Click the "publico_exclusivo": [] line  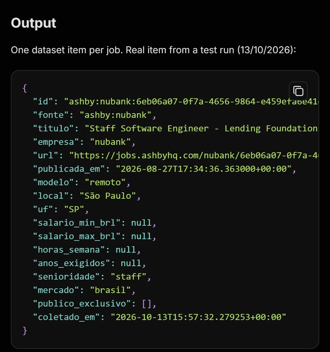tap(95, 303)
